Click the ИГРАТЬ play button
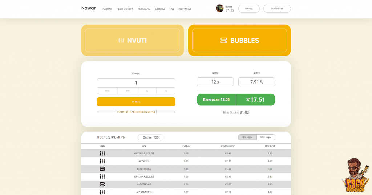Image resolution: width=372 pixels, height=195 pixels. 136,102
